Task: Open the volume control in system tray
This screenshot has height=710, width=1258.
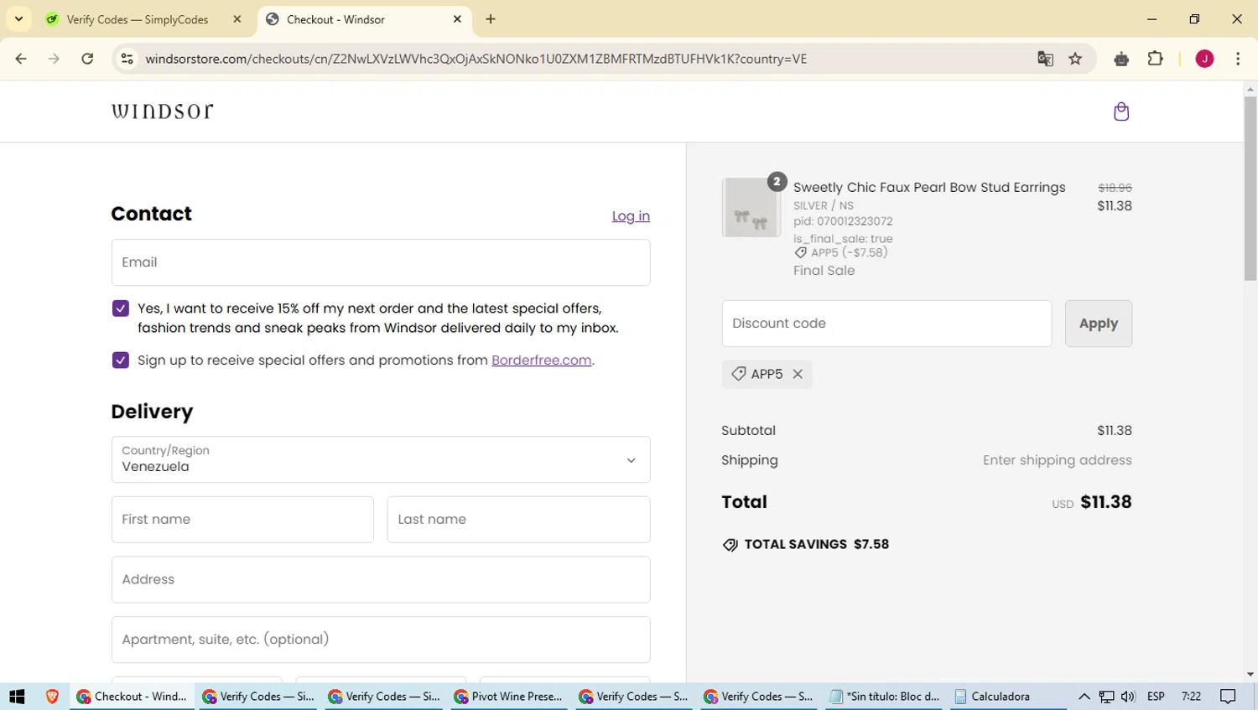Action: click(x=1128, y=697)
